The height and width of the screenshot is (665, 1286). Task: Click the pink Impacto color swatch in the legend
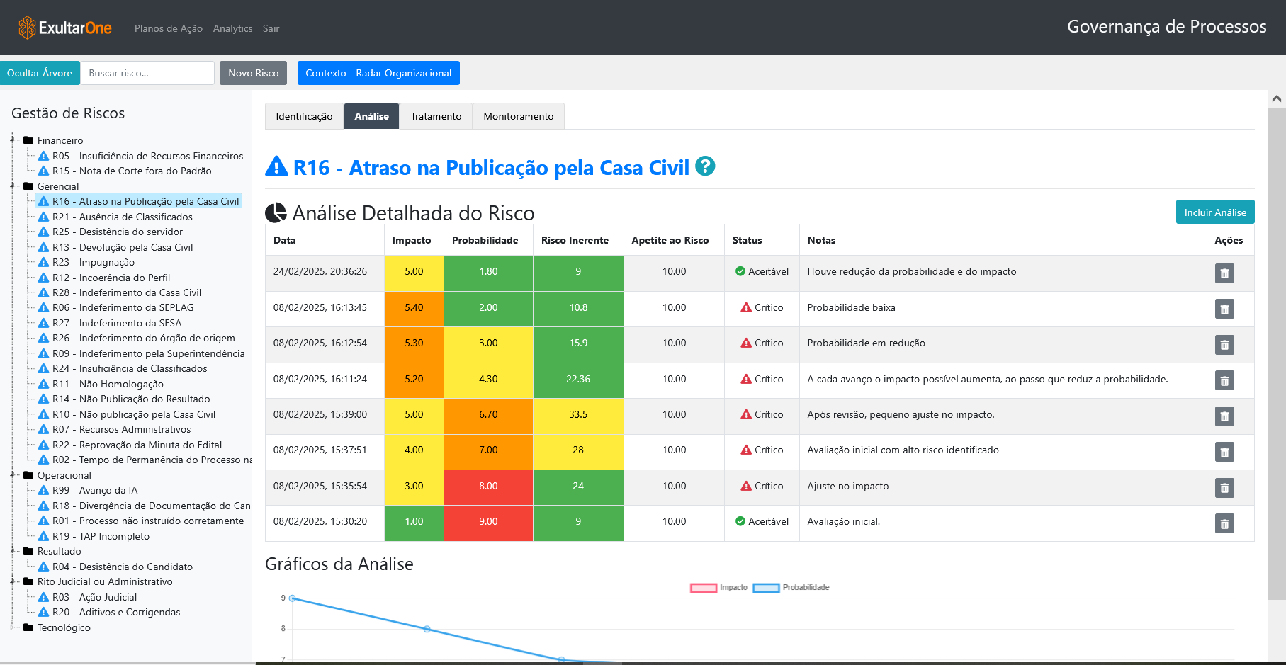pyautogui.click(x=702, y=587)
